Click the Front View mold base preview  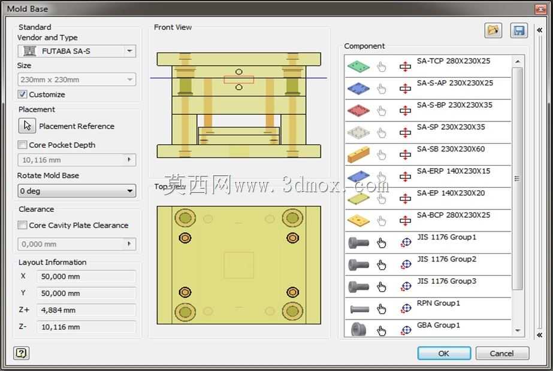pyautogui.click(x=239, y=105)
